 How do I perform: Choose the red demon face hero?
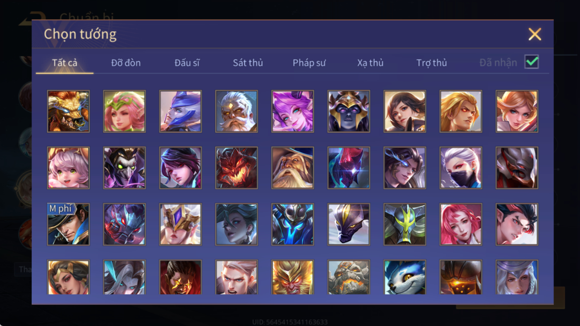(x=236, y=168)
